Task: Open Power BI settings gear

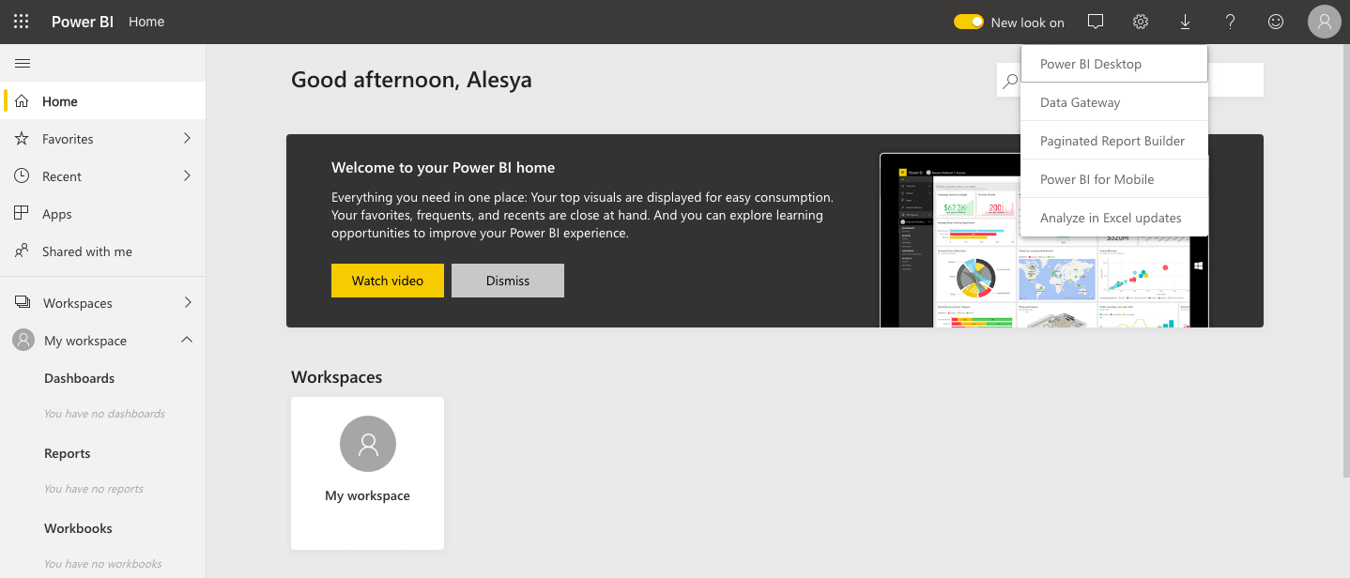Action: [1140, 21]
